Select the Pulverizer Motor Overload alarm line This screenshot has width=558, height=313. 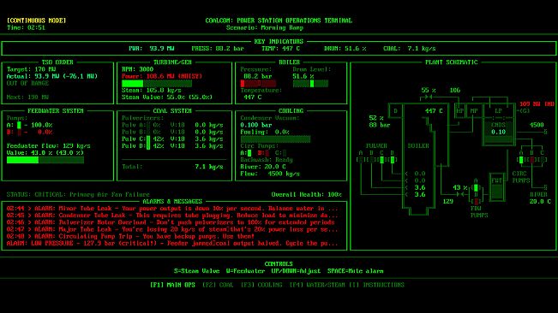(x=171, y=222)
